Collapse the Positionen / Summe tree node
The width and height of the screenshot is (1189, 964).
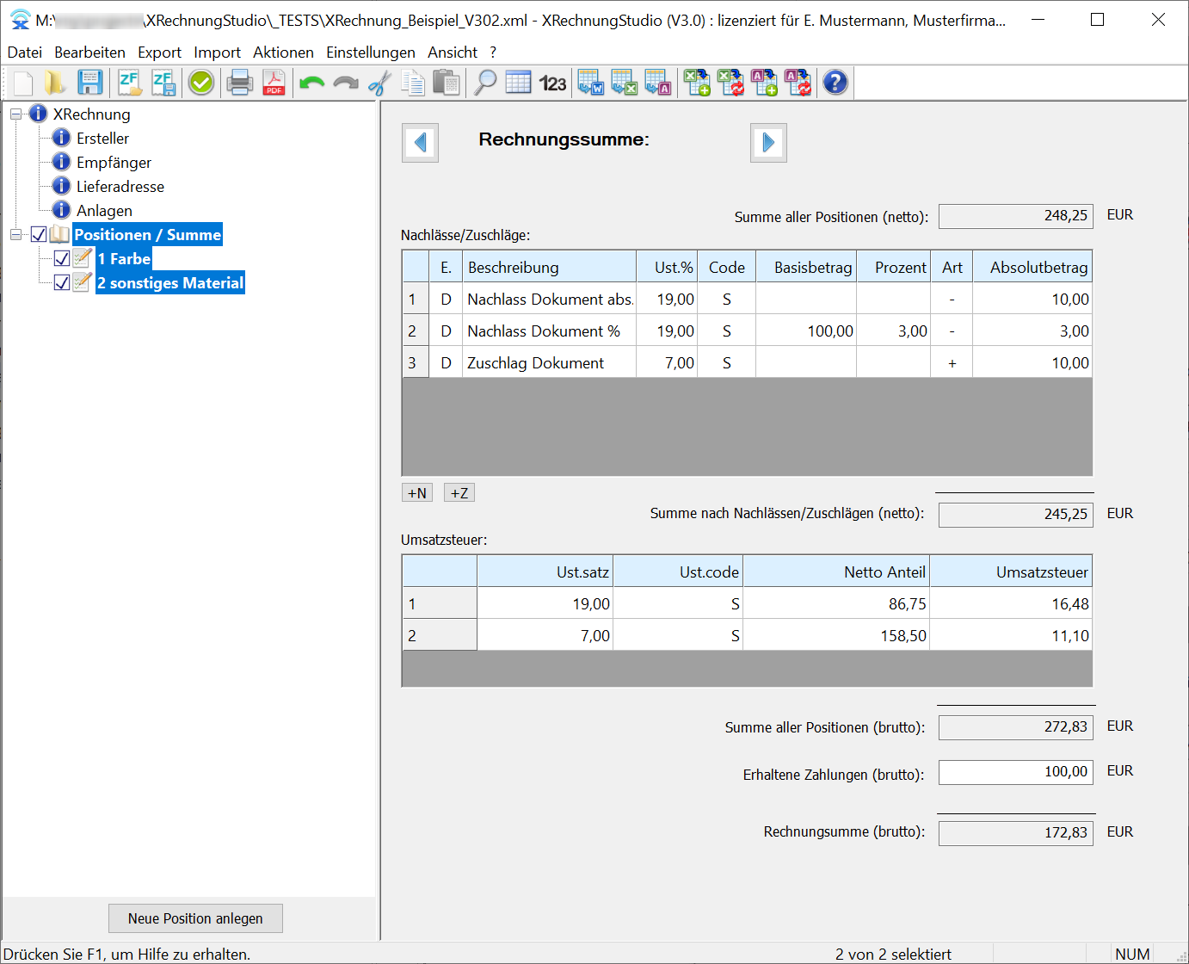15,234
